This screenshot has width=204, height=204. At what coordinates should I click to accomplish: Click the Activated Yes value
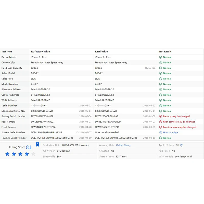click(112, 151)
